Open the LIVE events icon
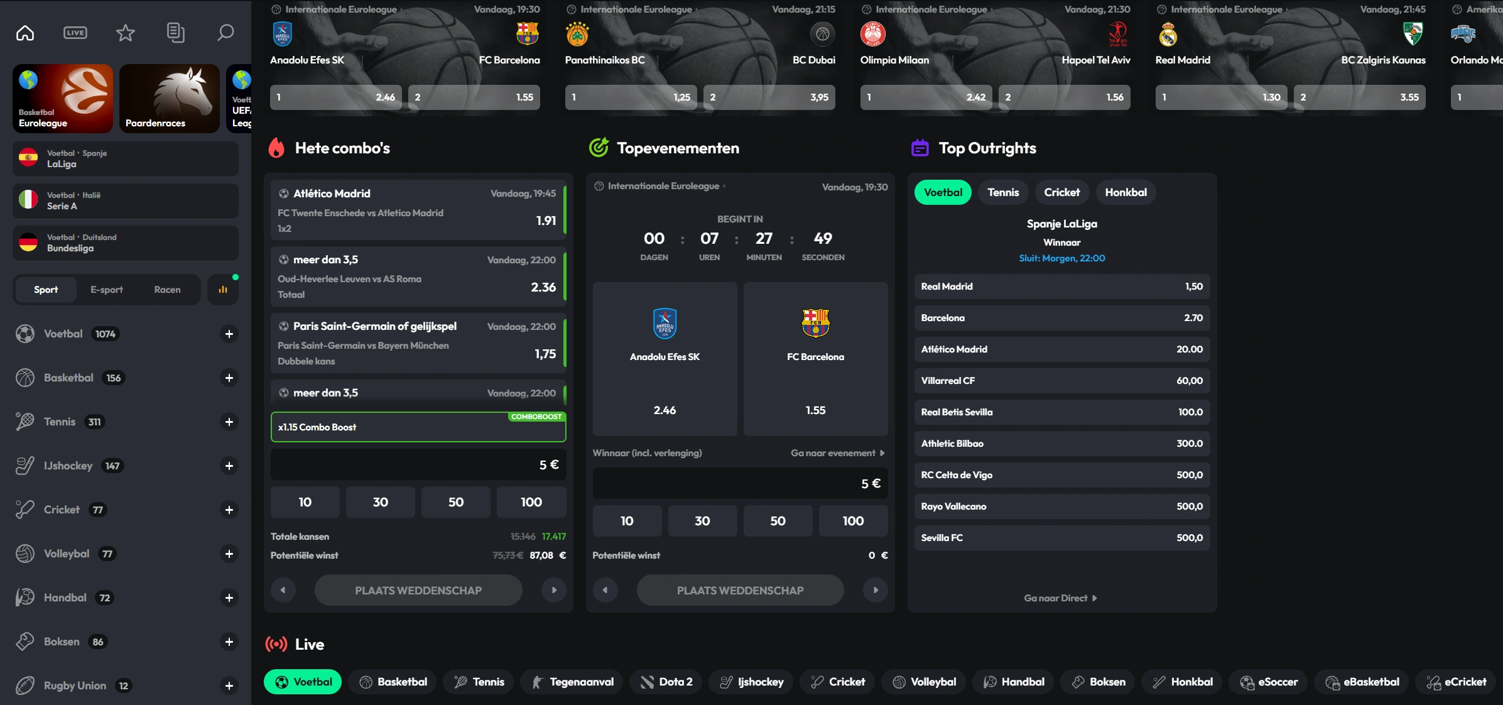Viewport: 1503px width, 705px height. click(x=75, y=33)
